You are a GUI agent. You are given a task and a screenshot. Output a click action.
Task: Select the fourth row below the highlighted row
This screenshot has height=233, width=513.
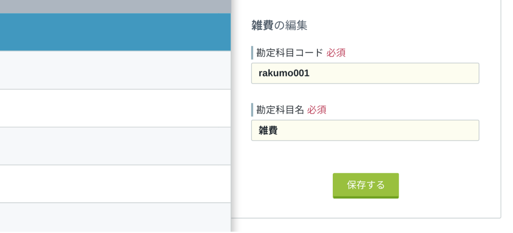tap(115, 184)
